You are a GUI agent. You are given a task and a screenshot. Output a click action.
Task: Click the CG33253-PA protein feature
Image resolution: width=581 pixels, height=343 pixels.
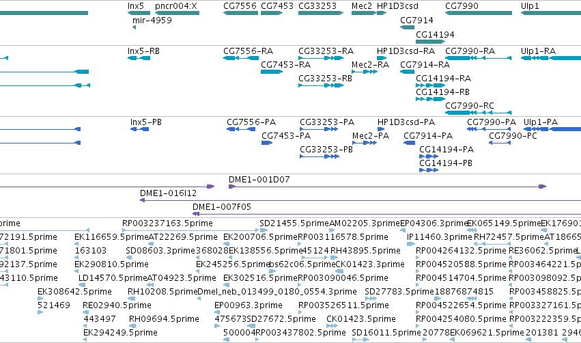[319, 129]
